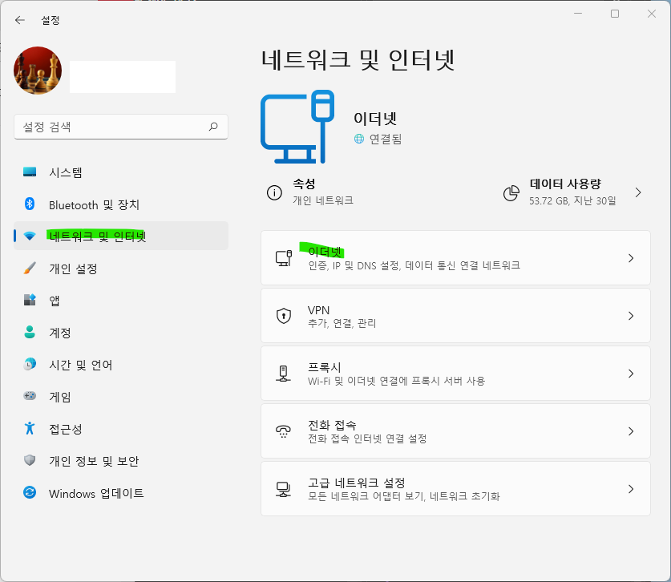Select 네트워크 및 인터넷 category
This screenshot has height=582, width=671.
(x=121, y=236)
